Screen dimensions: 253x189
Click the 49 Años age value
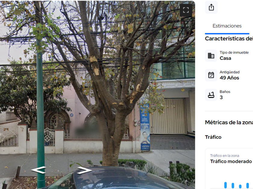229,78
